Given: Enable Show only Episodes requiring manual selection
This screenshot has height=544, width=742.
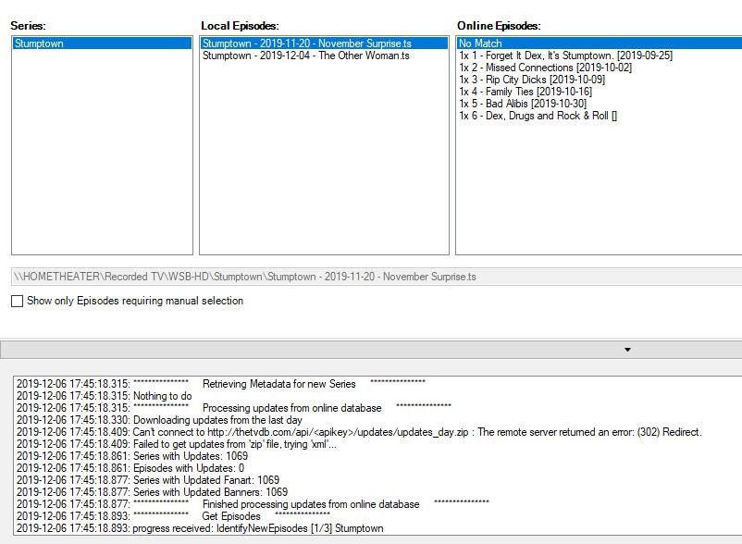Looking at the screenshot, I should coord(18,301).
